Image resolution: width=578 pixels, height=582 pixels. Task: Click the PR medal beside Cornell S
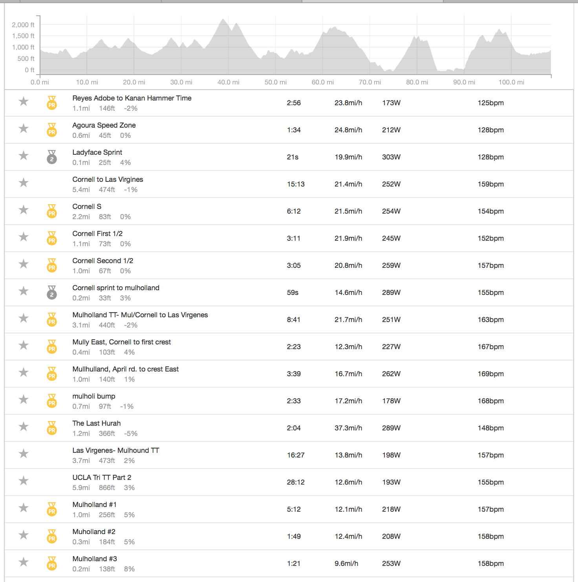pyautogui.click(x=52, y=211)
